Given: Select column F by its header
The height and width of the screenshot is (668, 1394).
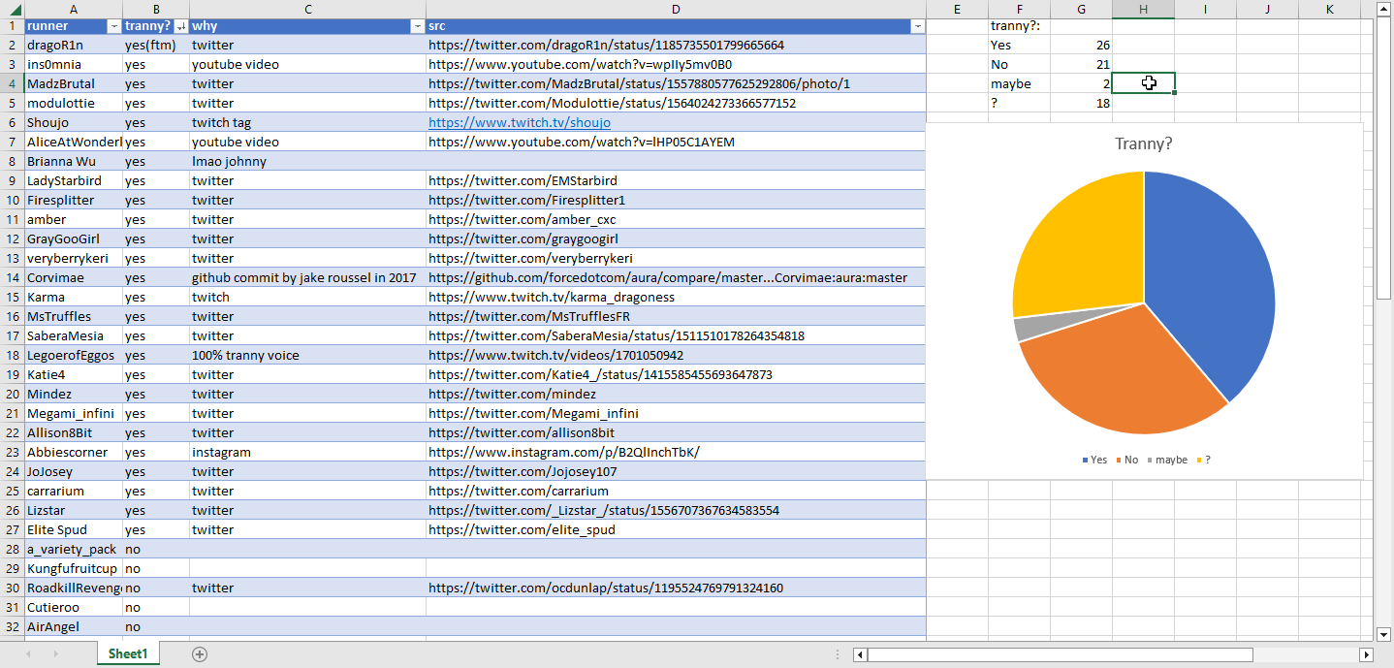Looking at the screenshot, I should [x=1019, y=9].
